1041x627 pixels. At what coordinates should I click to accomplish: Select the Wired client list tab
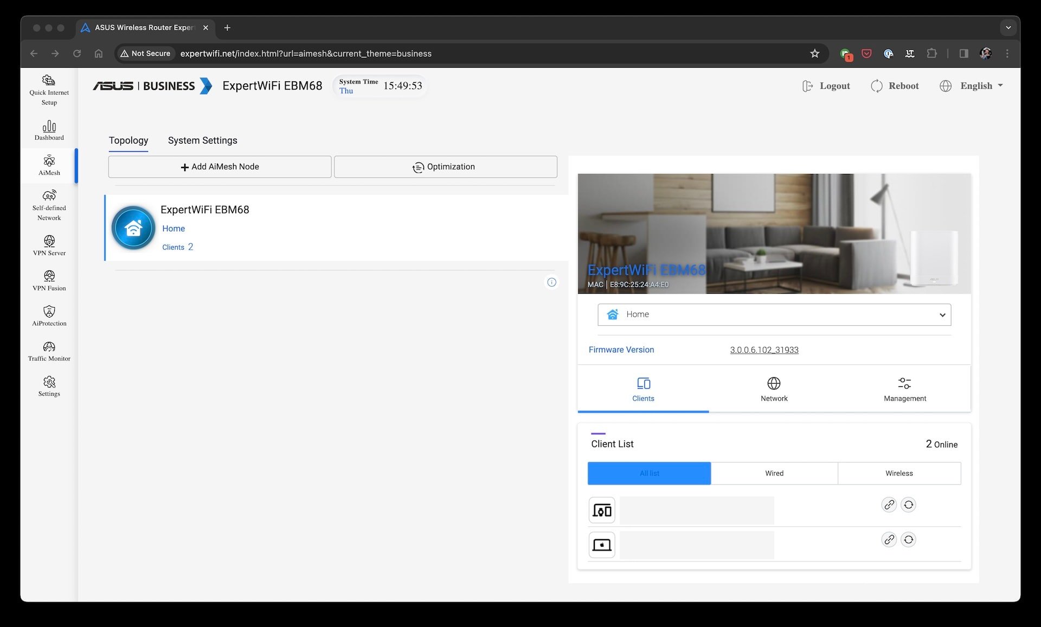773,473
